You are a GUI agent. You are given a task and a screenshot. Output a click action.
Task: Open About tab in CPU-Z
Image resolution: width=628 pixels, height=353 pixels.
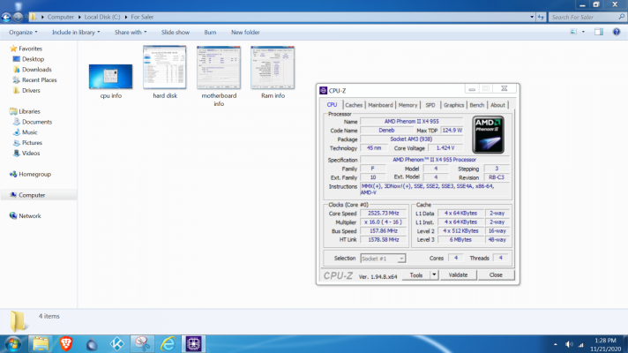click(497, 105)
